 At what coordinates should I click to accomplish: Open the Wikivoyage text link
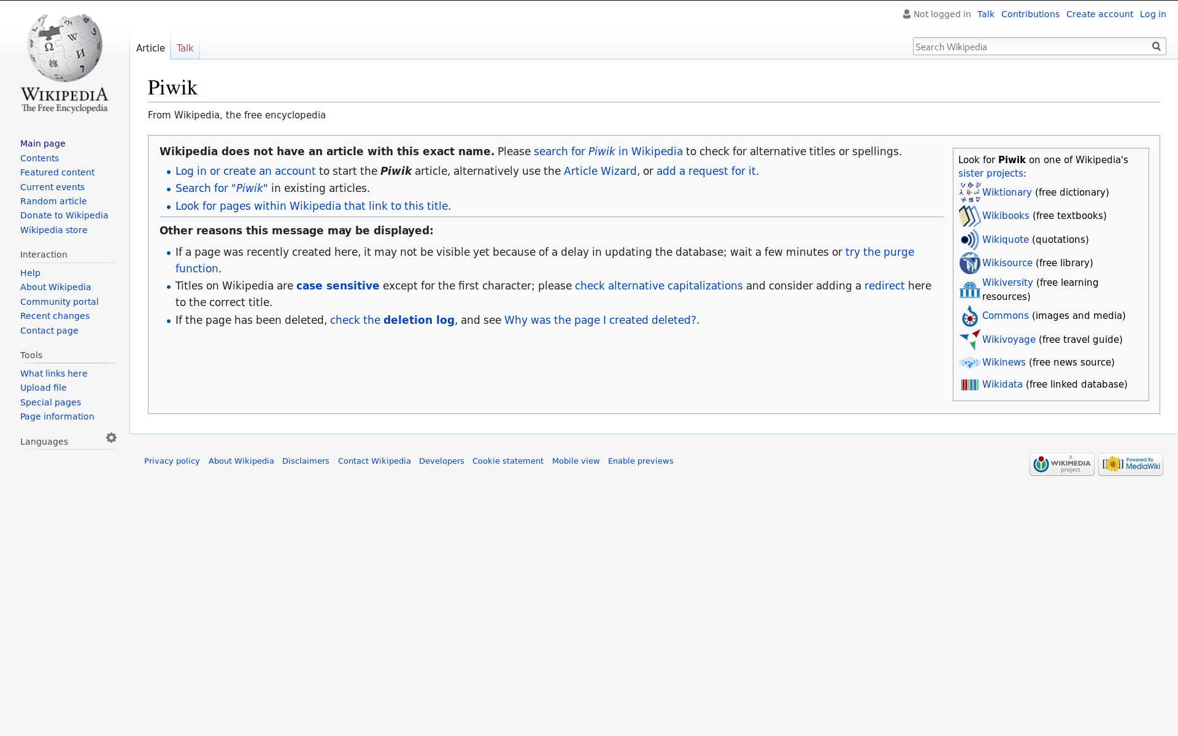pos(1009,340)
